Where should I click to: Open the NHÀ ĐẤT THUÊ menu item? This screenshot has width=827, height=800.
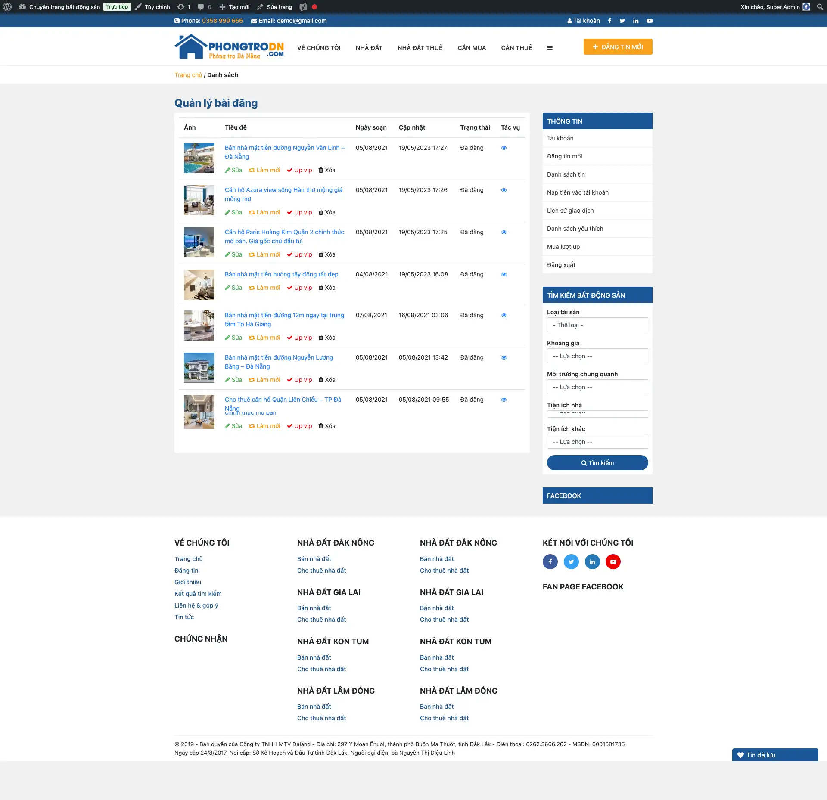420,48
